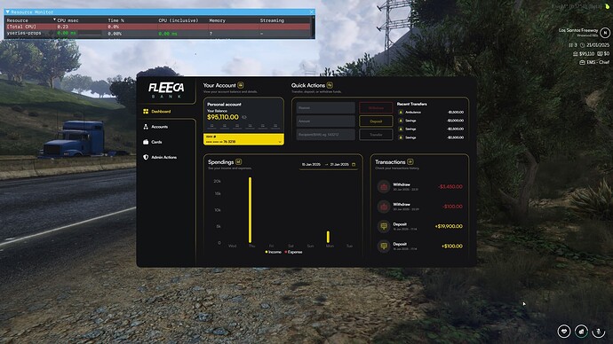Close the Resource Monitor window
This screenshot has width=613, height=344.
tap(311, 12)
